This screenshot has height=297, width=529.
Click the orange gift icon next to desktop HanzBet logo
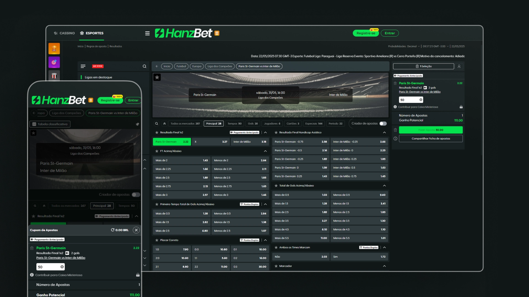217,33
